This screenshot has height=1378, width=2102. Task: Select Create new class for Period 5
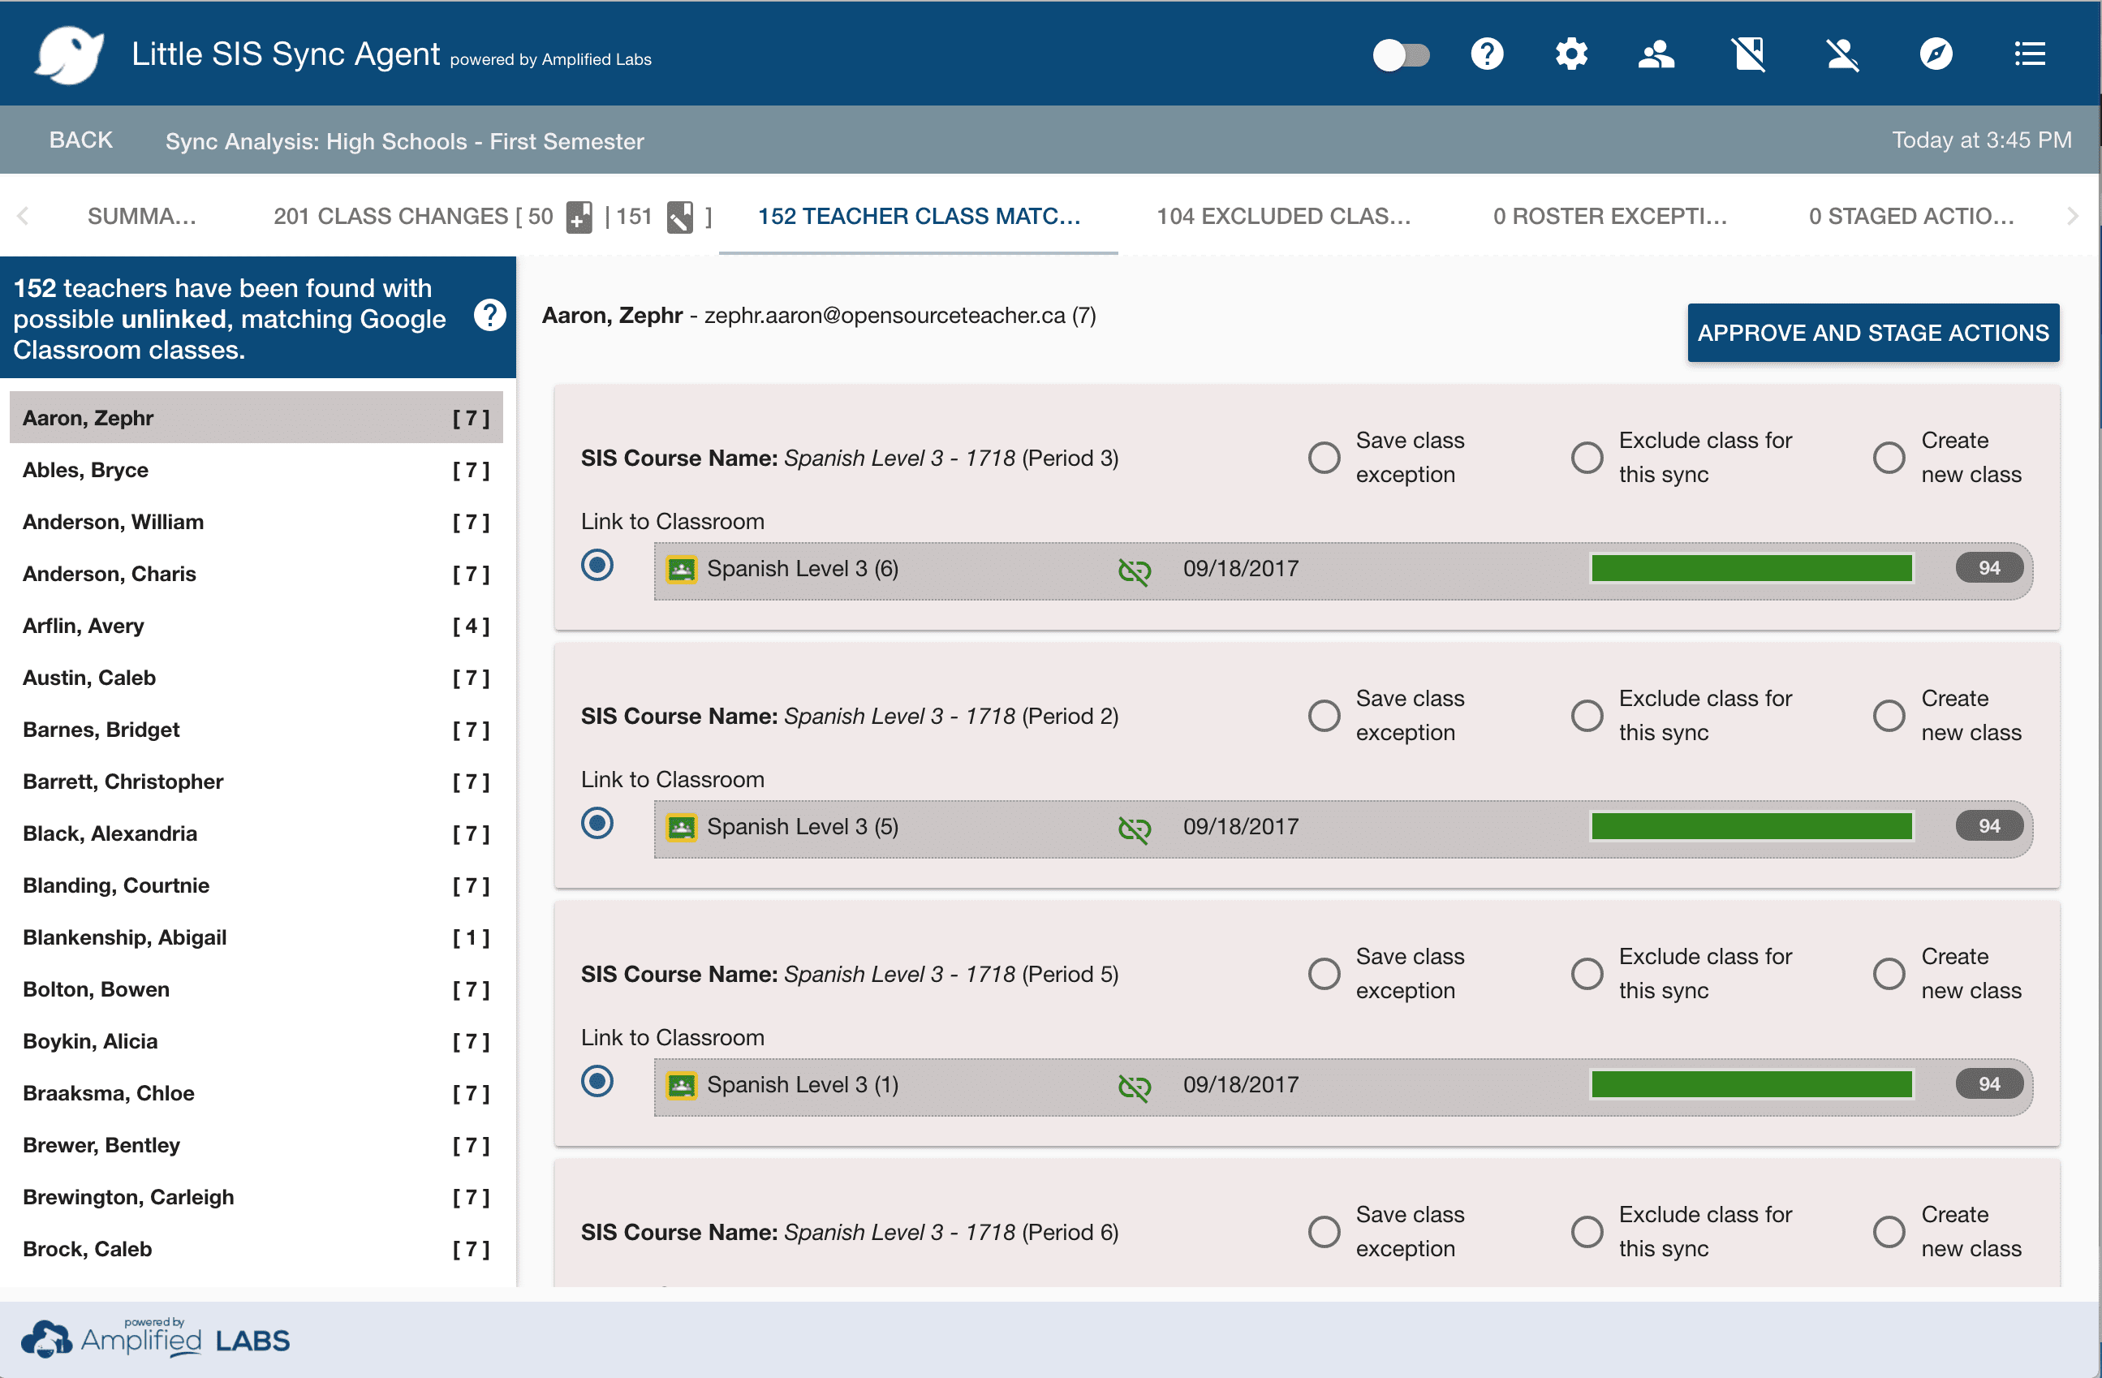(1889, 973)
